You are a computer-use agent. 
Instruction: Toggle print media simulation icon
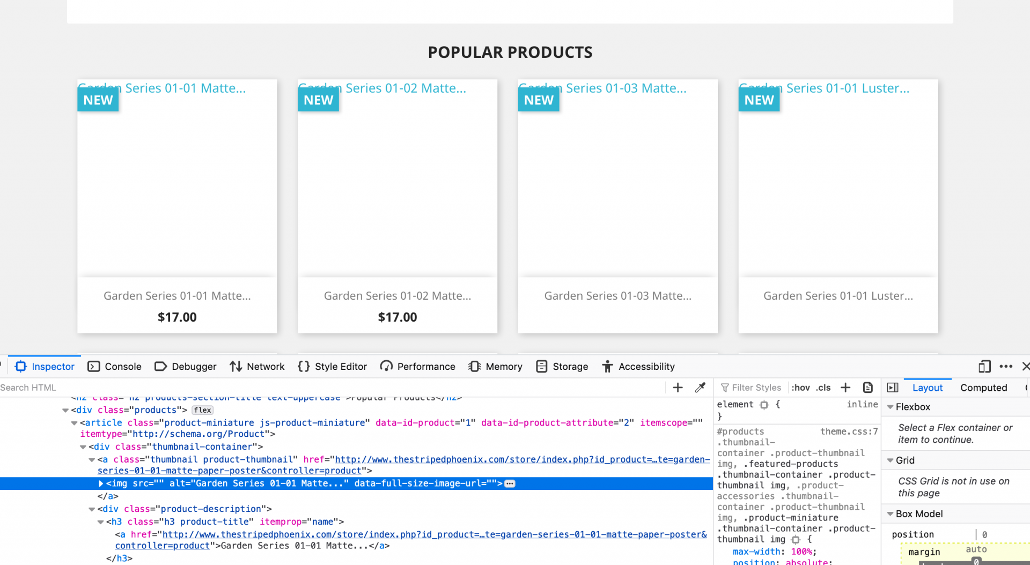point(867,388)
